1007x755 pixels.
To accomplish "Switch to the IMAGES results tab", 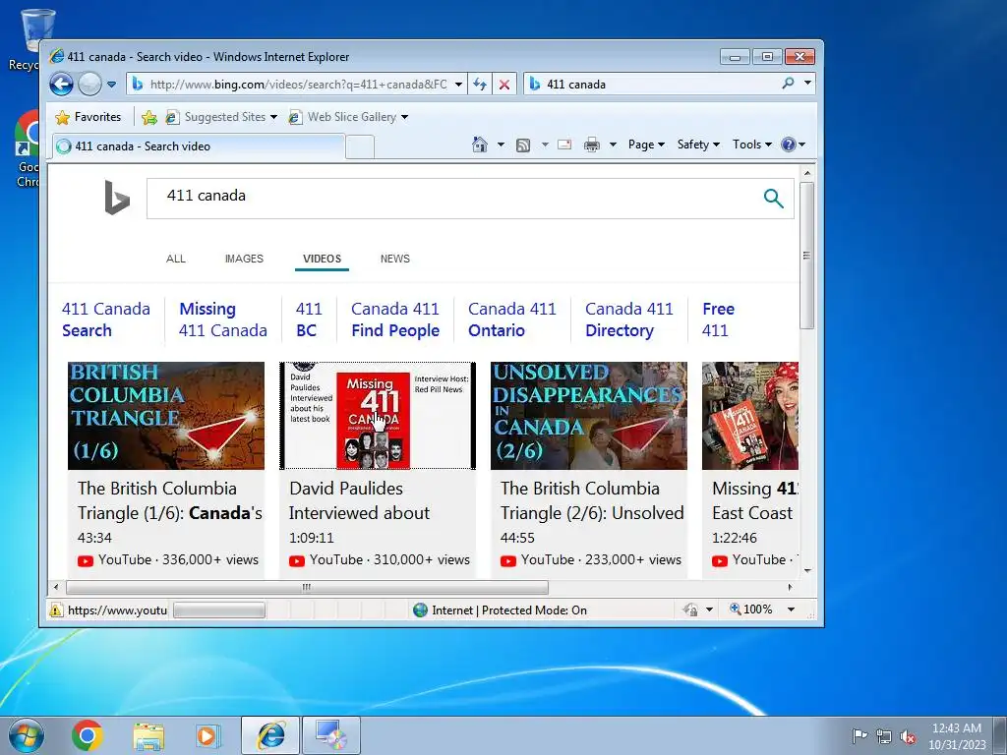I will coord(244,259).
